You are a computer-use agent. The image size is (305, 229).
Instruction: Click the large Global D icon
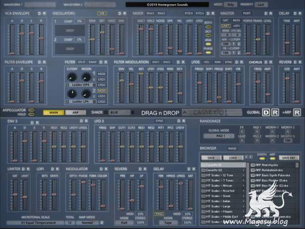[x=266, y=112]
